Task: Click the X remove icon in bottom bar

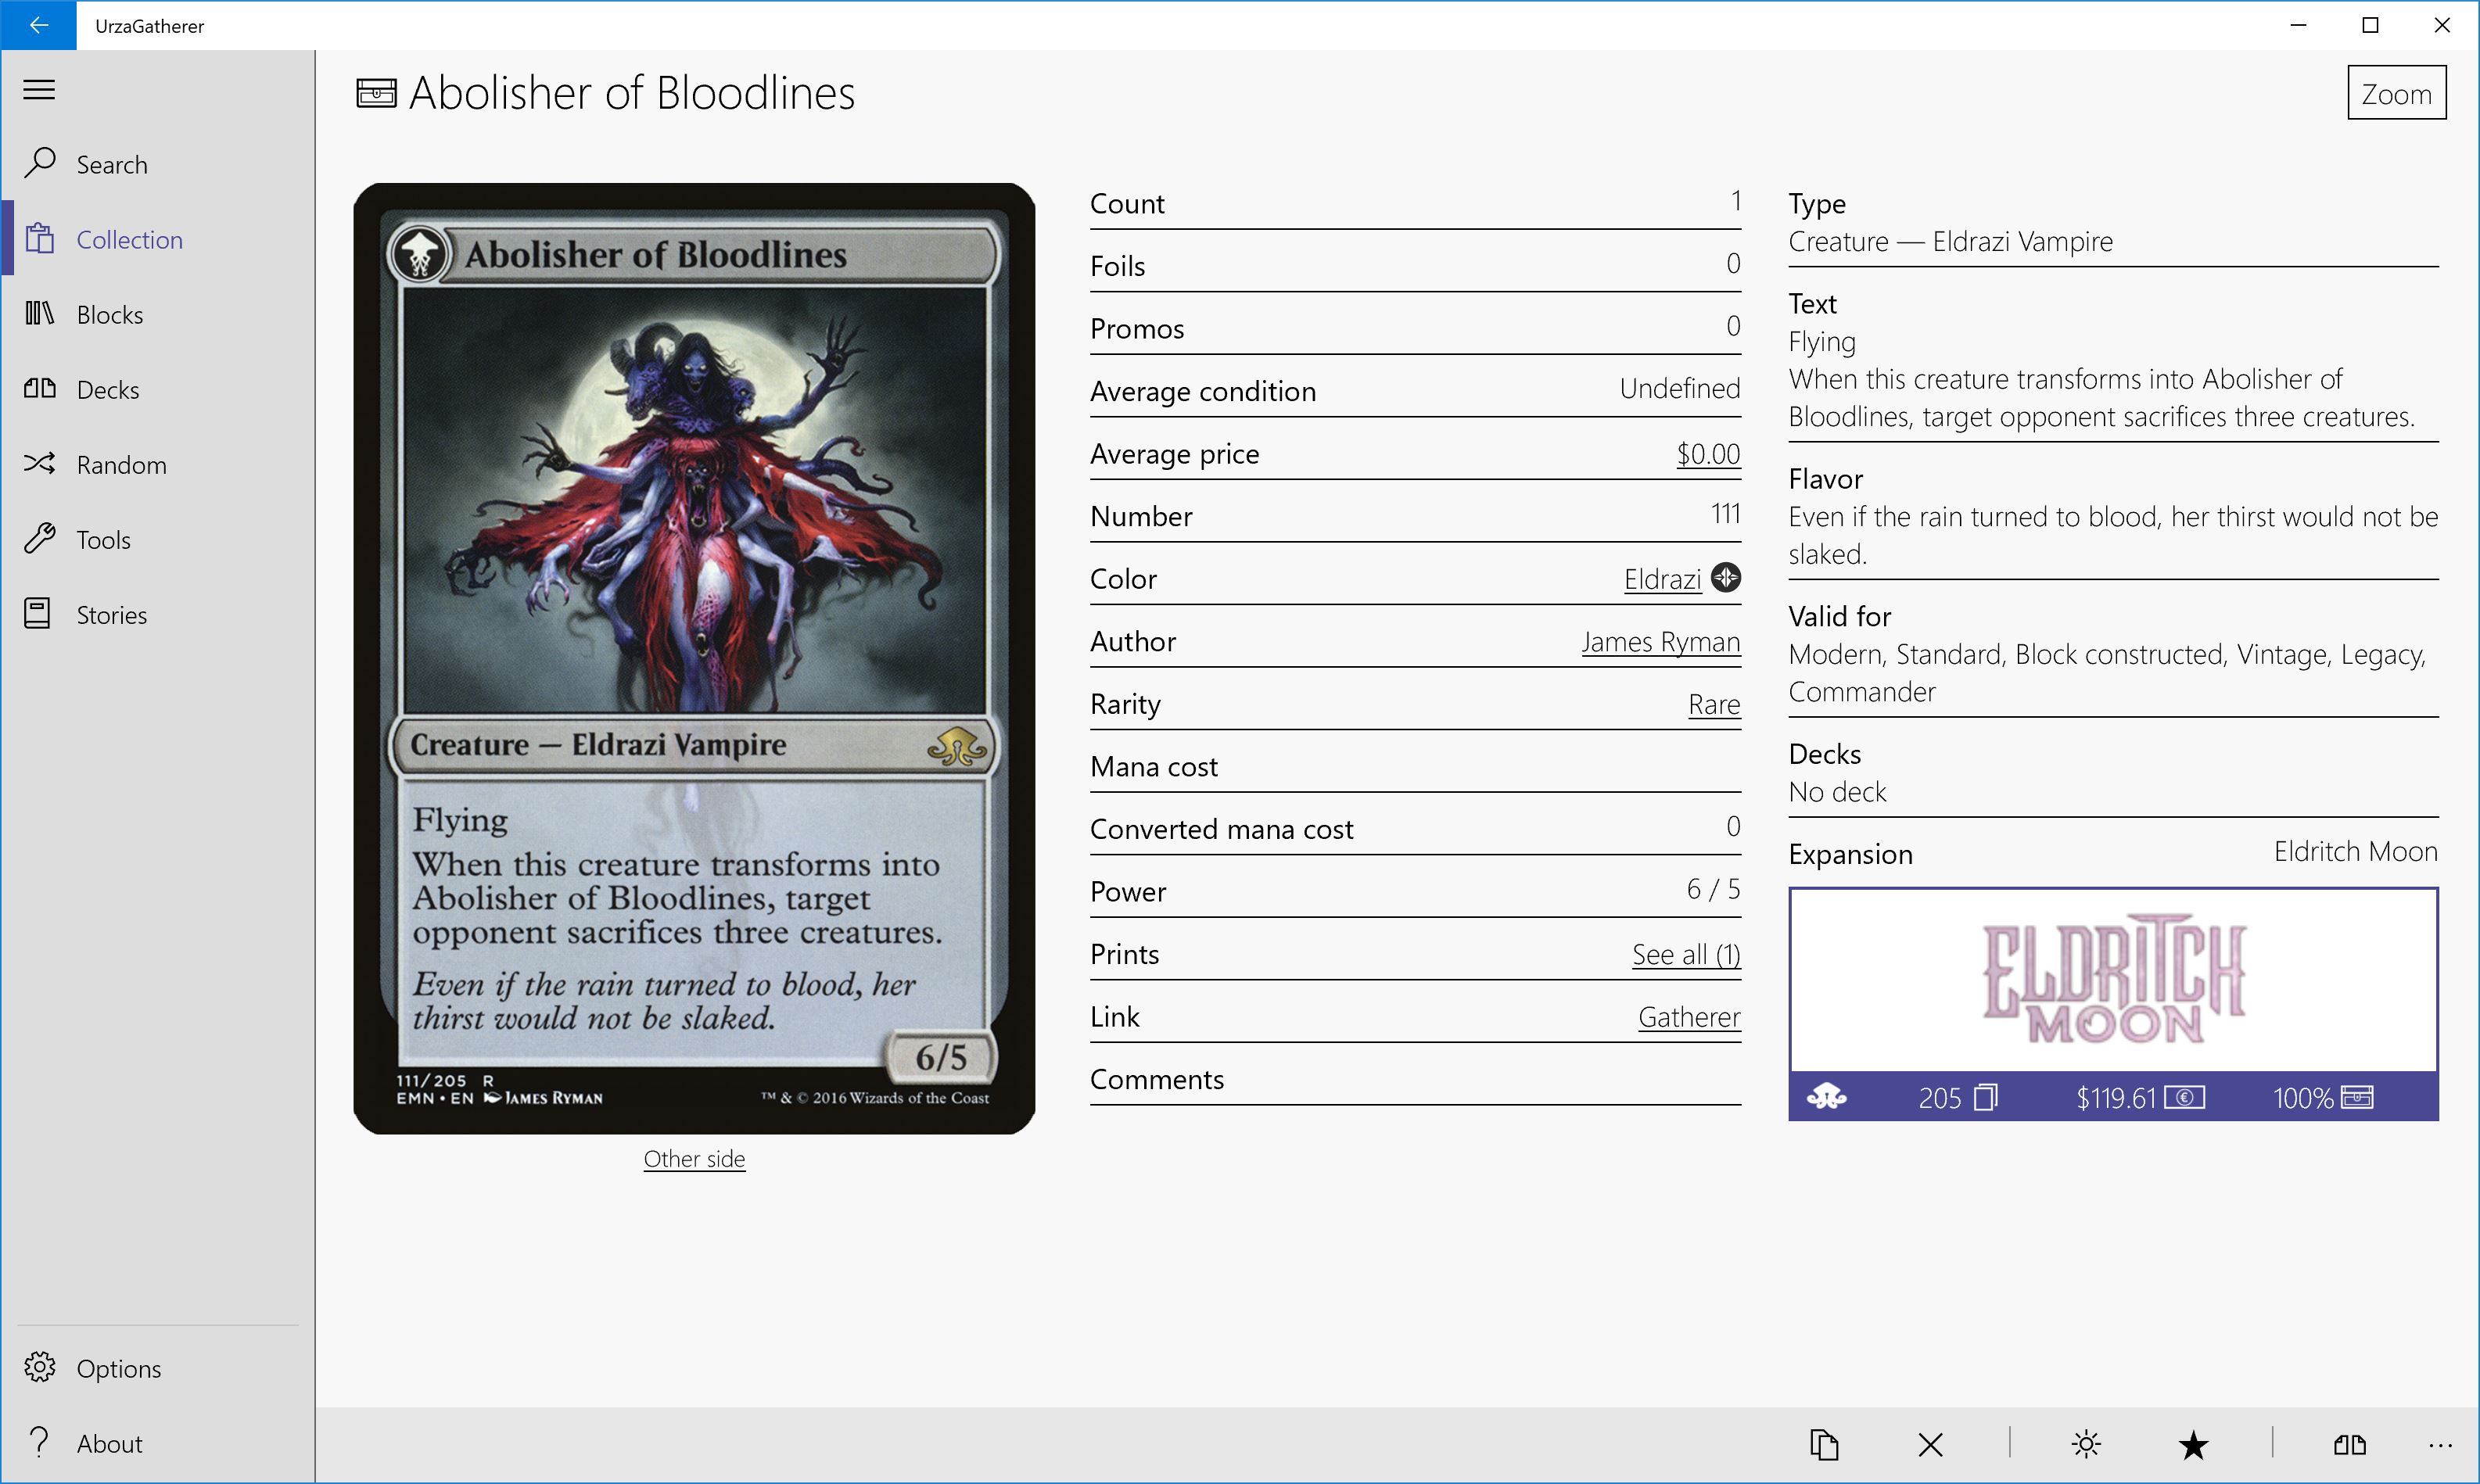Action: 1930,1445
